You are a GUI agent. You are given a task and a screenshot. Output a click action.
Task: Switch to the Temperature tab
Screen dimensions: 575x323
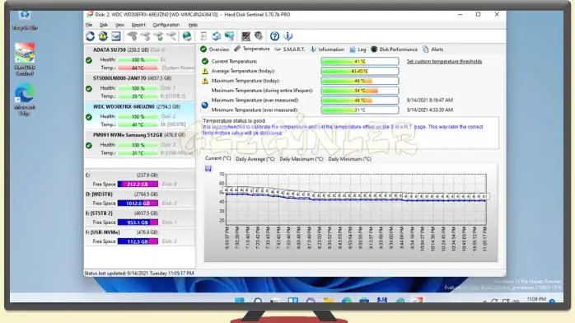click(252, 49)
